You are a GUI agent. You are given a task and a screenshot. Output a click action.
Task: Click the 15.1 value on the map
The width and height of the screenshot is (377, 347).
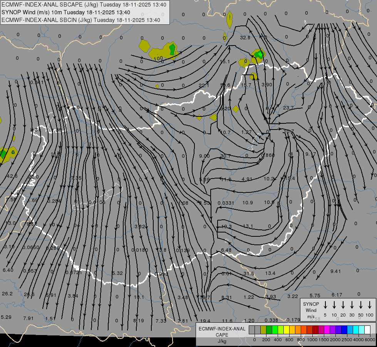point(225,62)
